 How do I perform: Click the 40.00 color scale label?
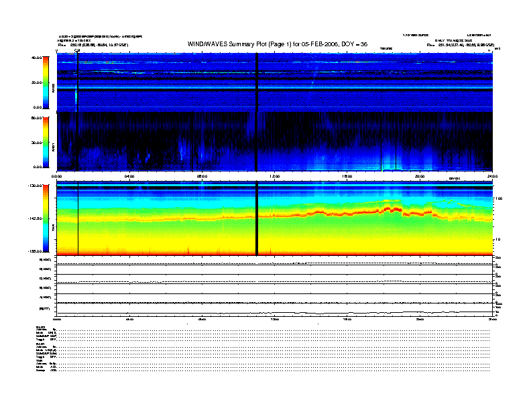pos(36,58)
